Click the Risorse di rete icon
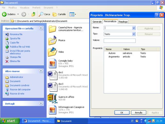The height and width of the screenshot is (124, 165). [7, 94]
